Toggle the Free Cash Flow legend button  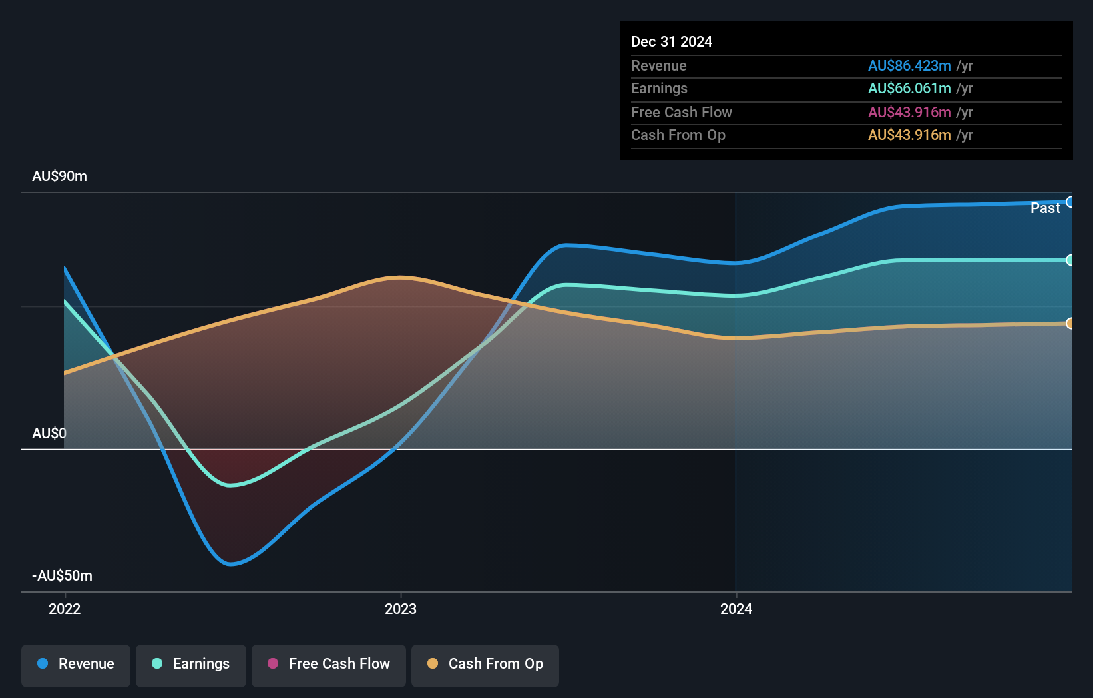coord(329,665)
